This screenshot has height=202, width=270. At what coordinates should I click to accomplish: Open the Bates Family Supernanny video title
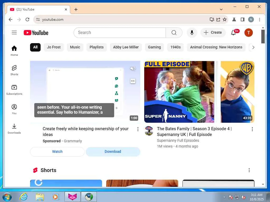(x=194, y=132)
